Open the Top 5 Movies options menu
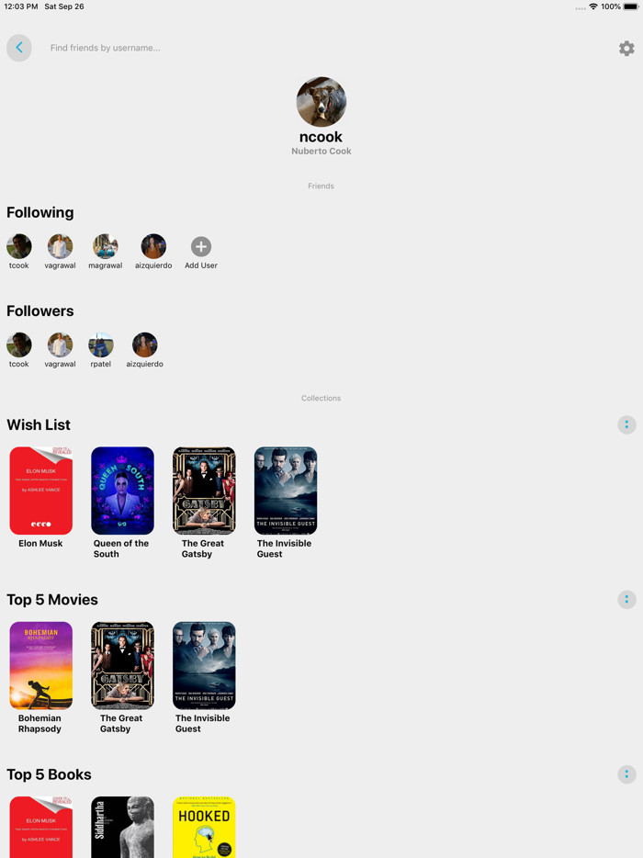This screenshot has height=858, width=643. point(626,600)
